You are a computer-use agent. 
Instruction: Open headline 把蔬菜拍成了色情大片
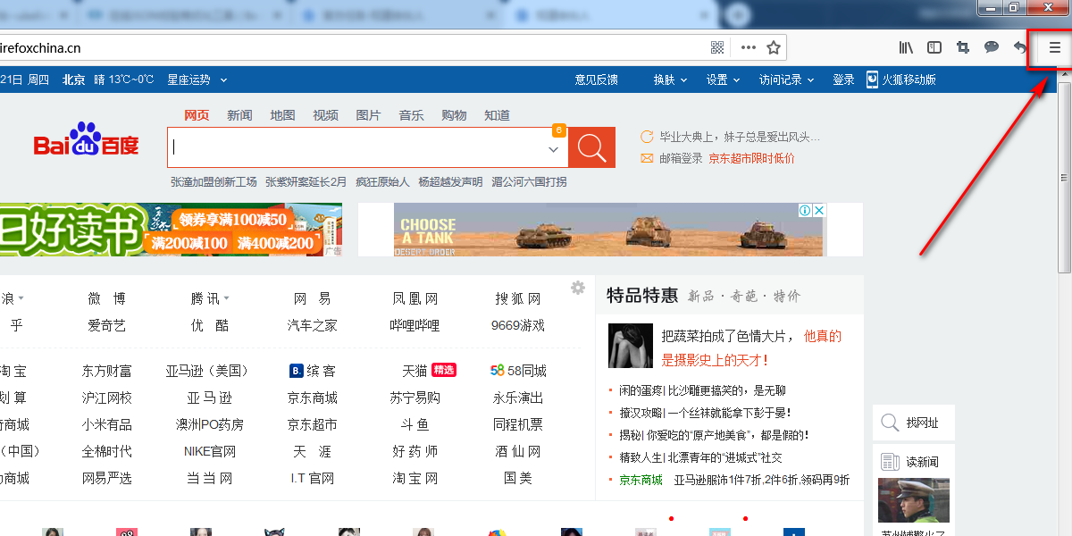point(728,336)
